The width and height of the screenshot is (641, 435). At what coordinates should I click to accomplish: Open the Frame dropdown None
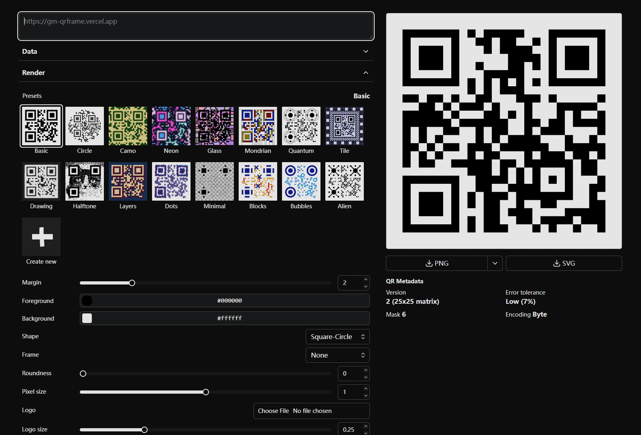(x=337, y=355)
